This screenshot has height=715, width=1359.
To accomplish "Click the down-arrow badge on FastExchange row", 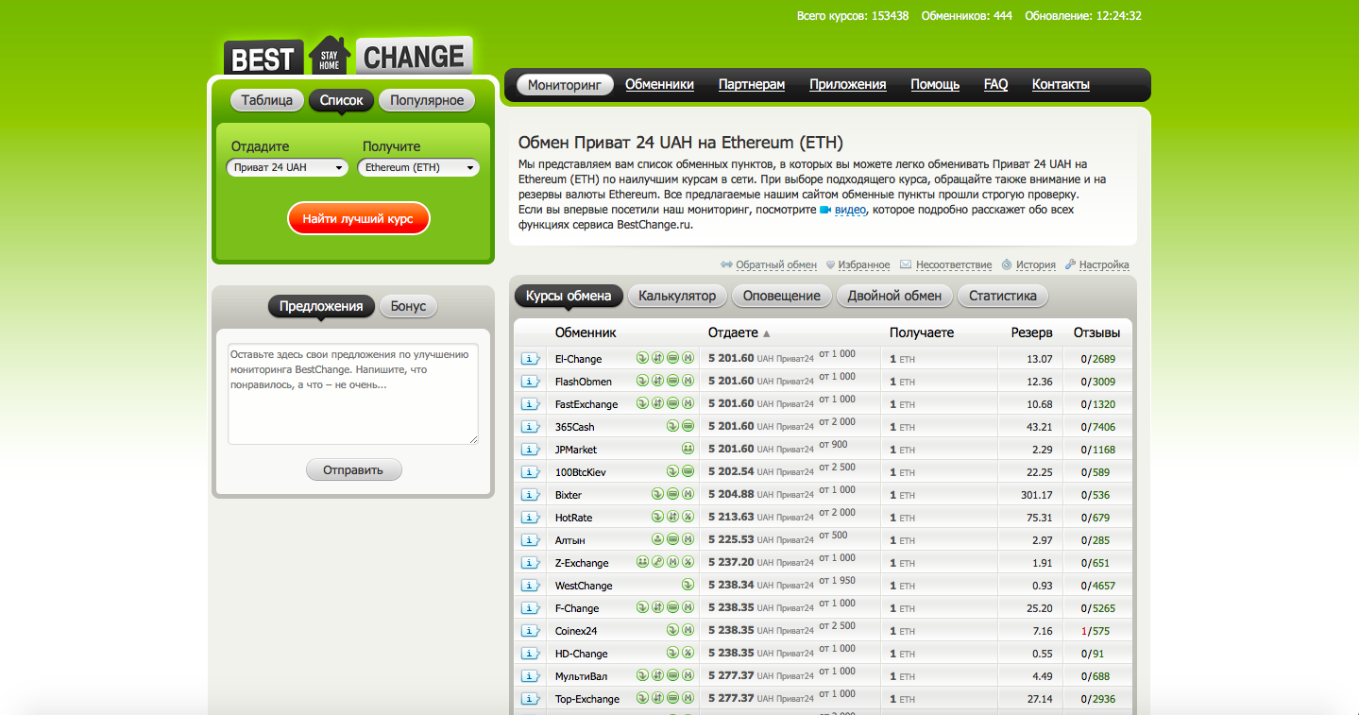I will 643,404.
